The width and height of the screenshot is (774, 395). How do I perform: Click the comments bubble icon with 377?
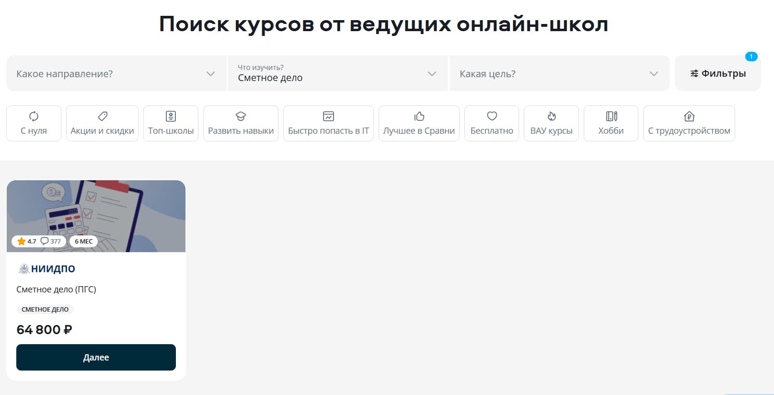tap(45, 241)
